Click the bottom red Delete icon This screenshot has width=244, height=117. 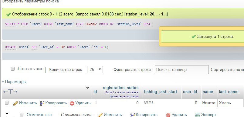point(168,115)
